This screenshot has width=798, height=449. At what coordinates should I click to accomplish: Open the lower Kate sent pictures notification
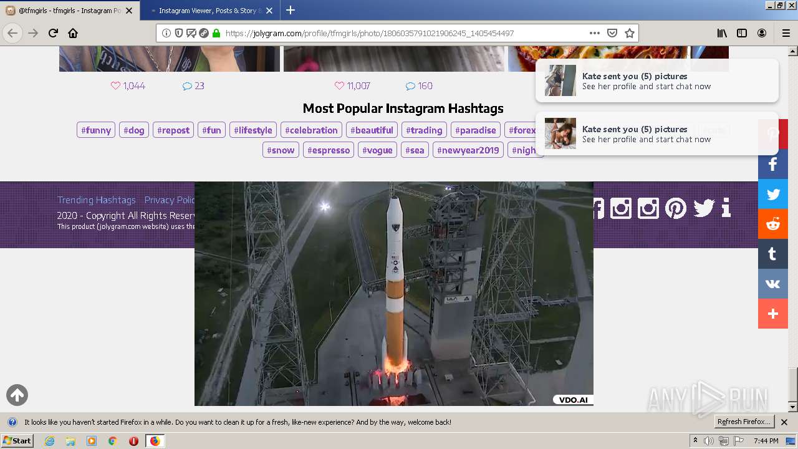click(x=657, y=133)
